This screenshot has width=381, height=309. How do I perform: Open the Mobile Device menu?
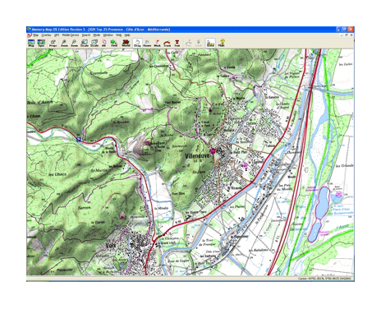coord(71,35)
